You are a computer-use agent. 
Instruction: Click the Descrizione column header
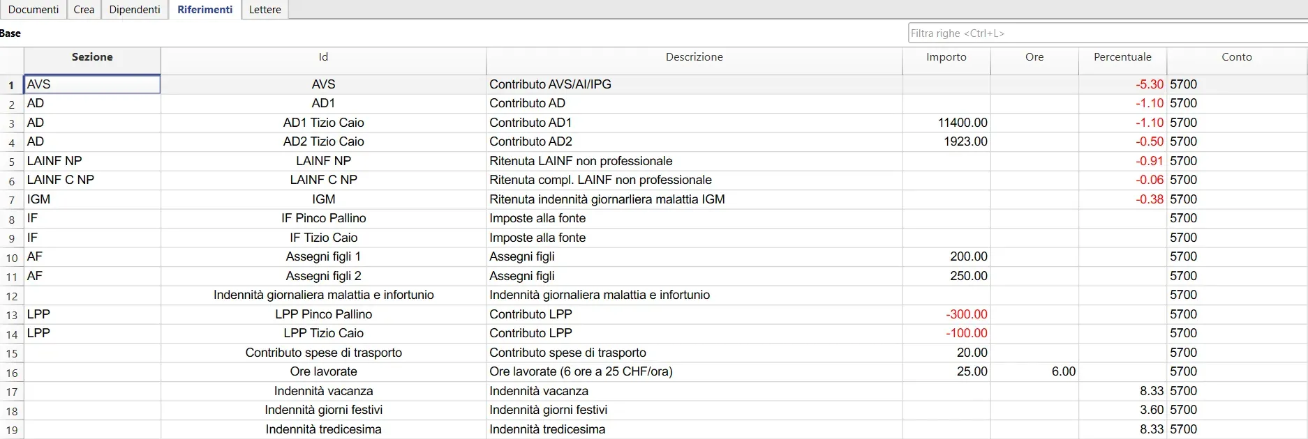point(694,58)
